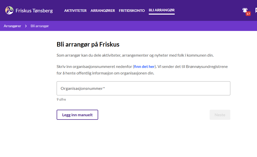Image resolution: width=257 pixels, height=157 pixels.
Task: Open the ARRANGØRER menu item
Action: pyautogui.click(x=103, y=11)
